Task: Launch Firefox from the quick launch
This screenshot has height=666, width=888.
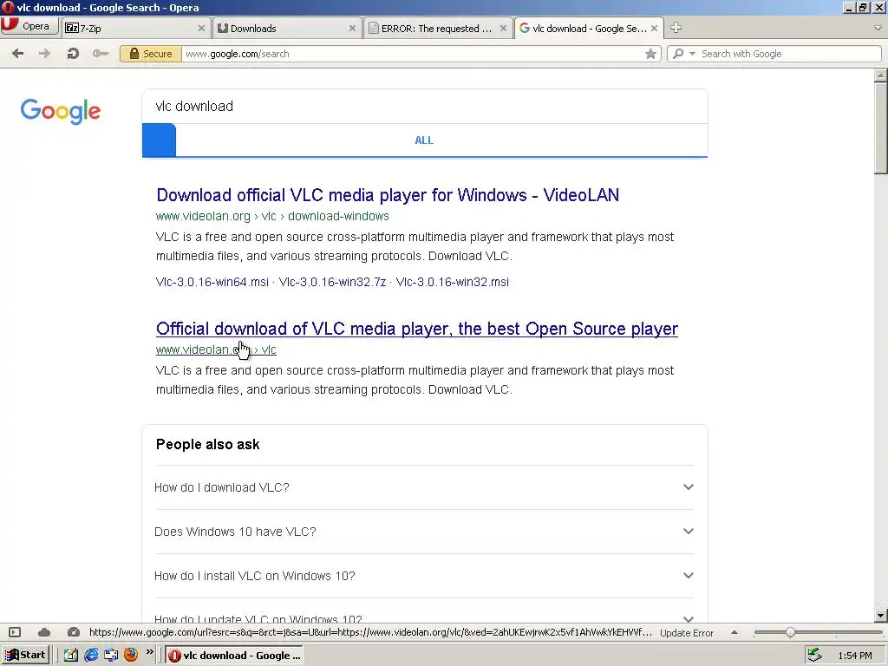Action: click(131, 656)
